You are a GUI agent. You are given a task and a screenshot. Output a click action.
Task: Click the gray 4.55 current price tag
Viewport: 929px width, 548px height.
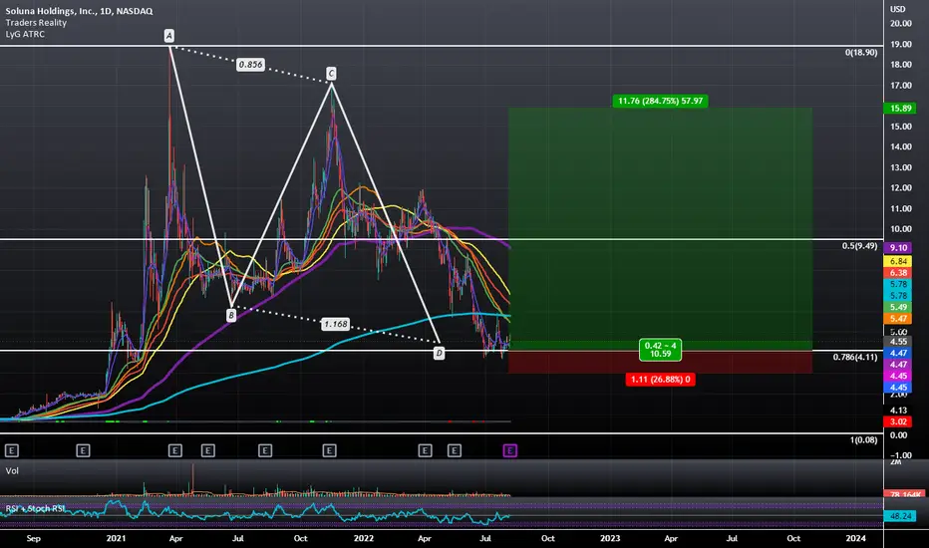pyautogui.click(x=898, y=341)
